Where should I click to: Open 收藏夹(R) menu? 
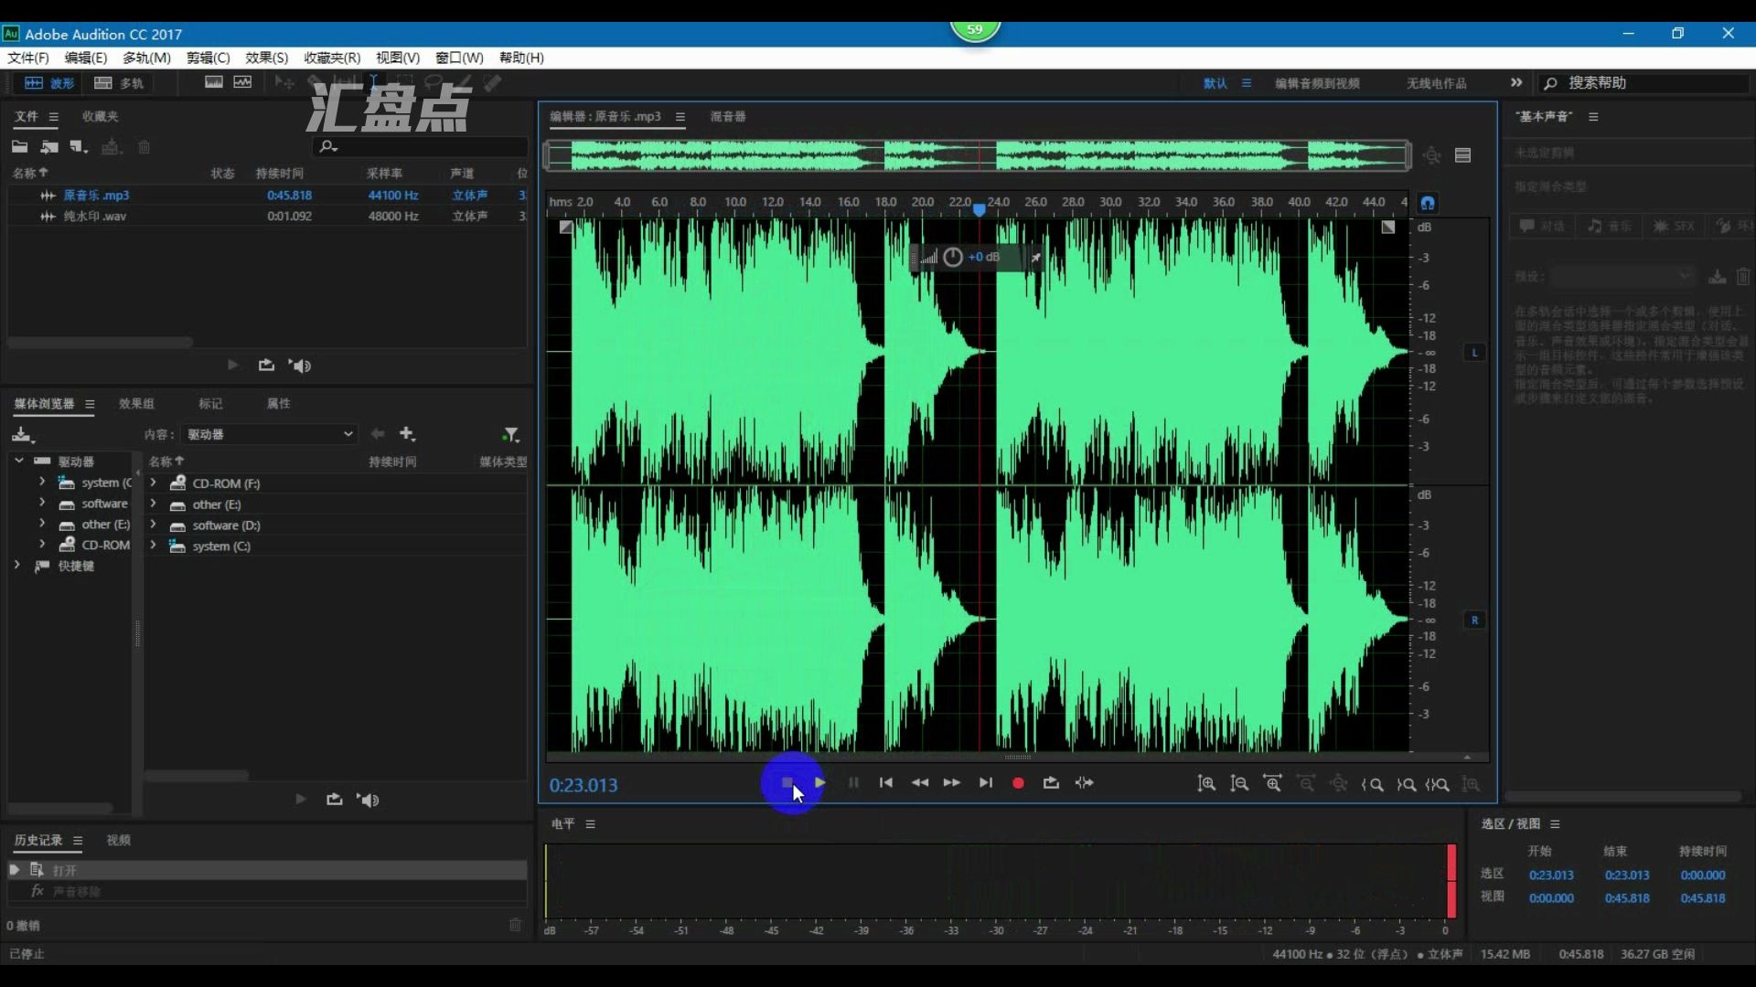coord(332,58)
